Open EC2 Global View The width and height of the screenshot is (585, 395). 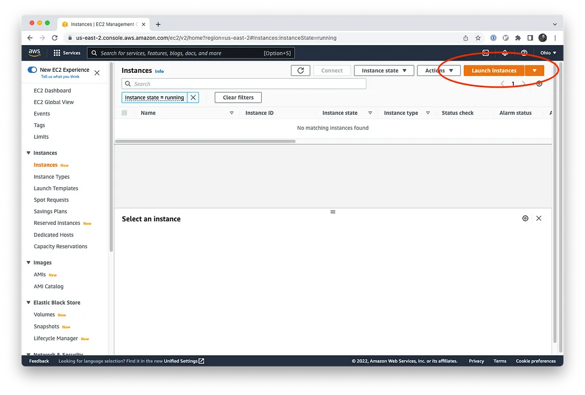54,102
